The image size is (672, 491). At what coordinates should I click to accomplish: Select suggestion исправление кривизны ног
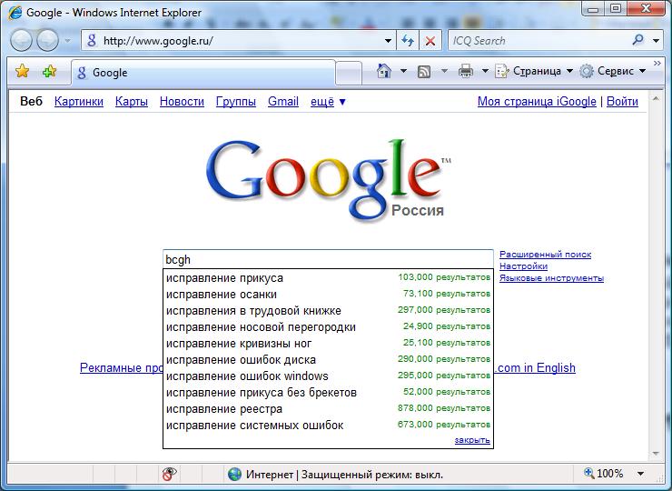(329, 343)
